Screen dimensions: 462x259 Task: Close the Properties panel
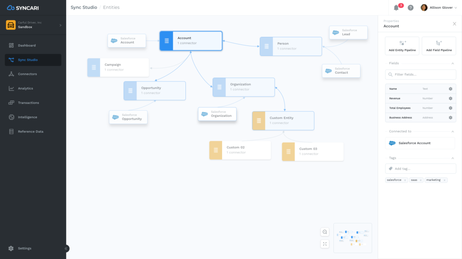[x=454, y=24]
